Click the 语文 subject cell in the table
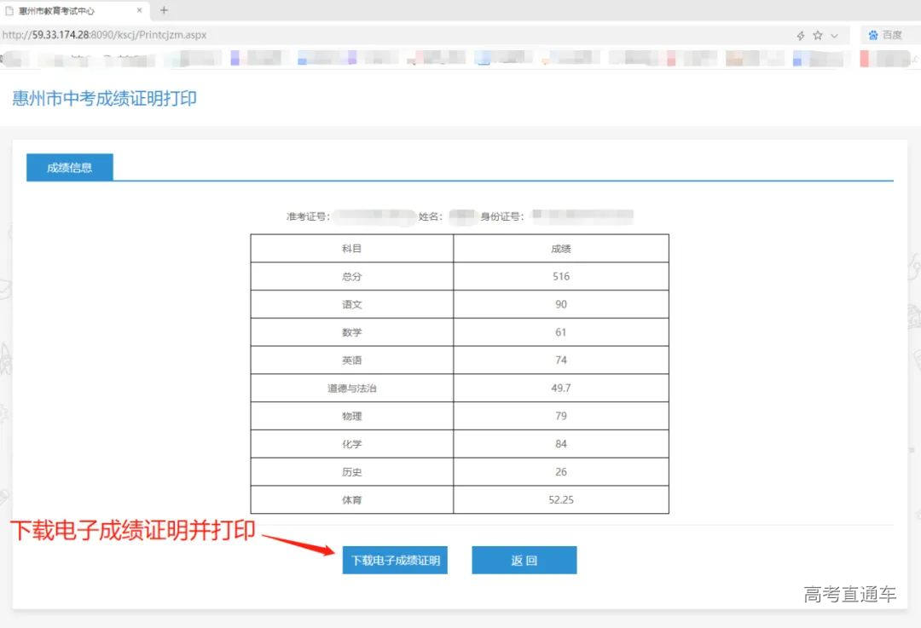921x628 pixels. click(x=351, y=303)
